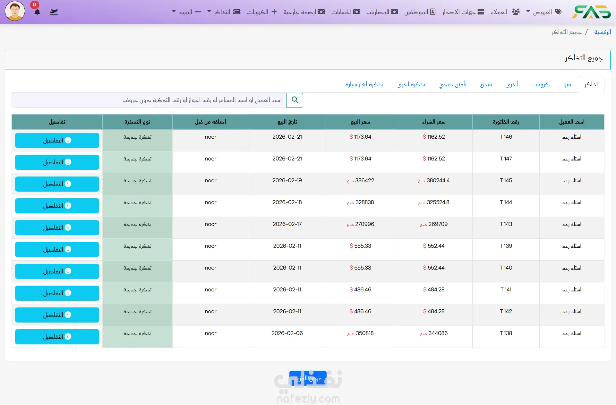Click the airplane departure icon
Viewport: 616px width, 405px height.
coord(54,12)
